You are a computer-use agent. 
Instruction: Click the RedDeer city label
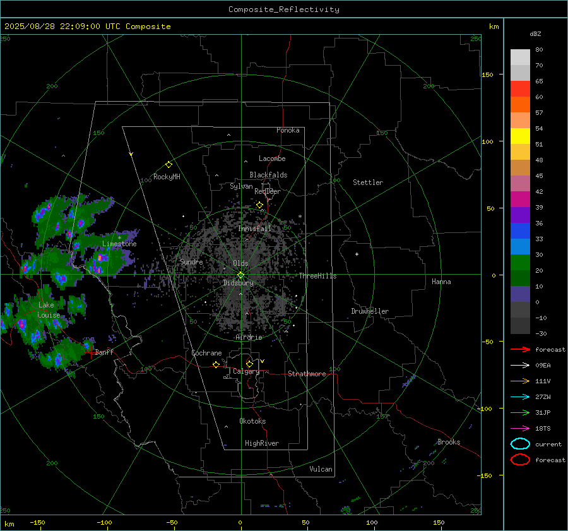[268, 191]
